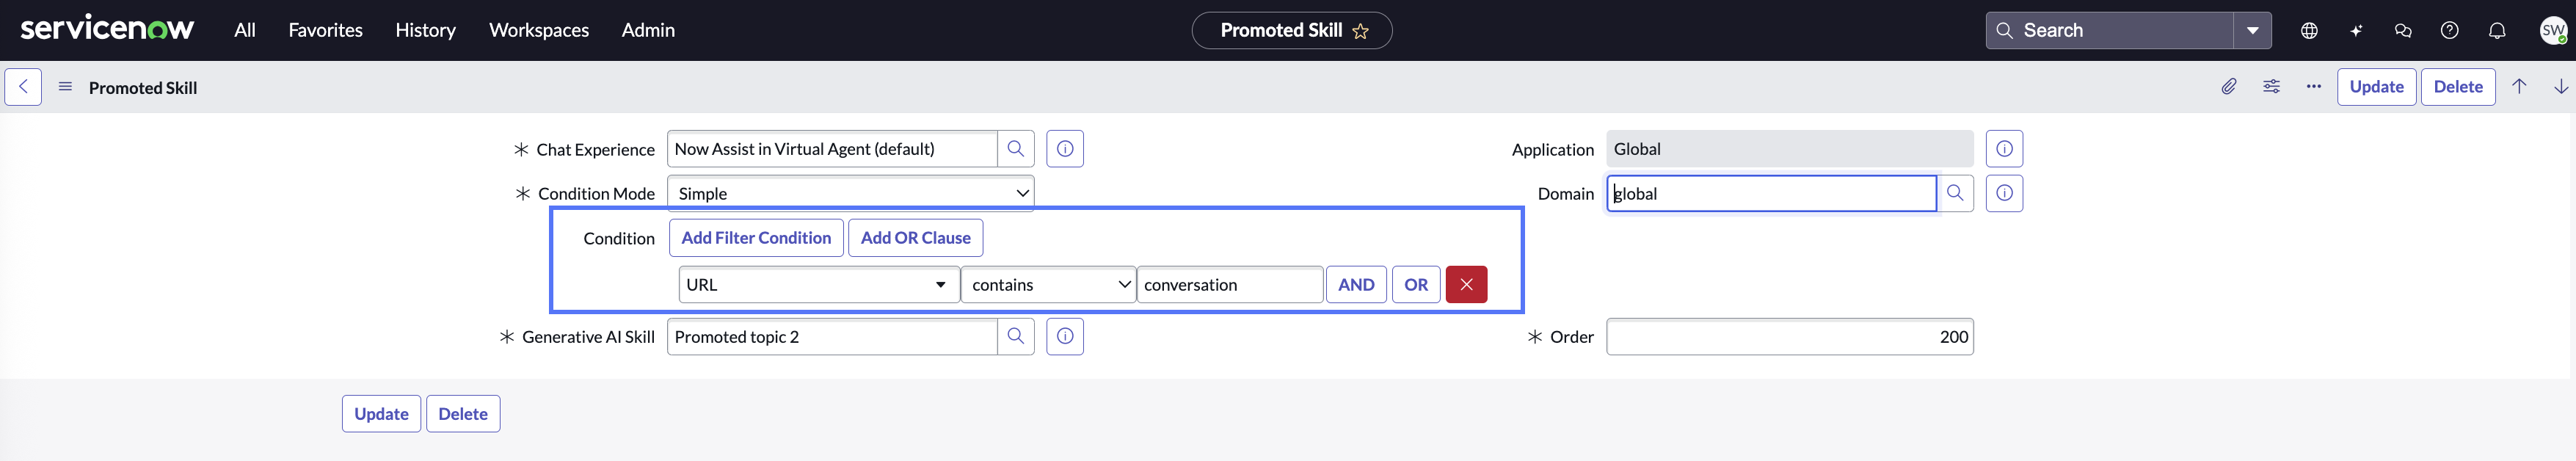Open the URL field selector dropdown

pyautogui.click(x=819, y=285)
